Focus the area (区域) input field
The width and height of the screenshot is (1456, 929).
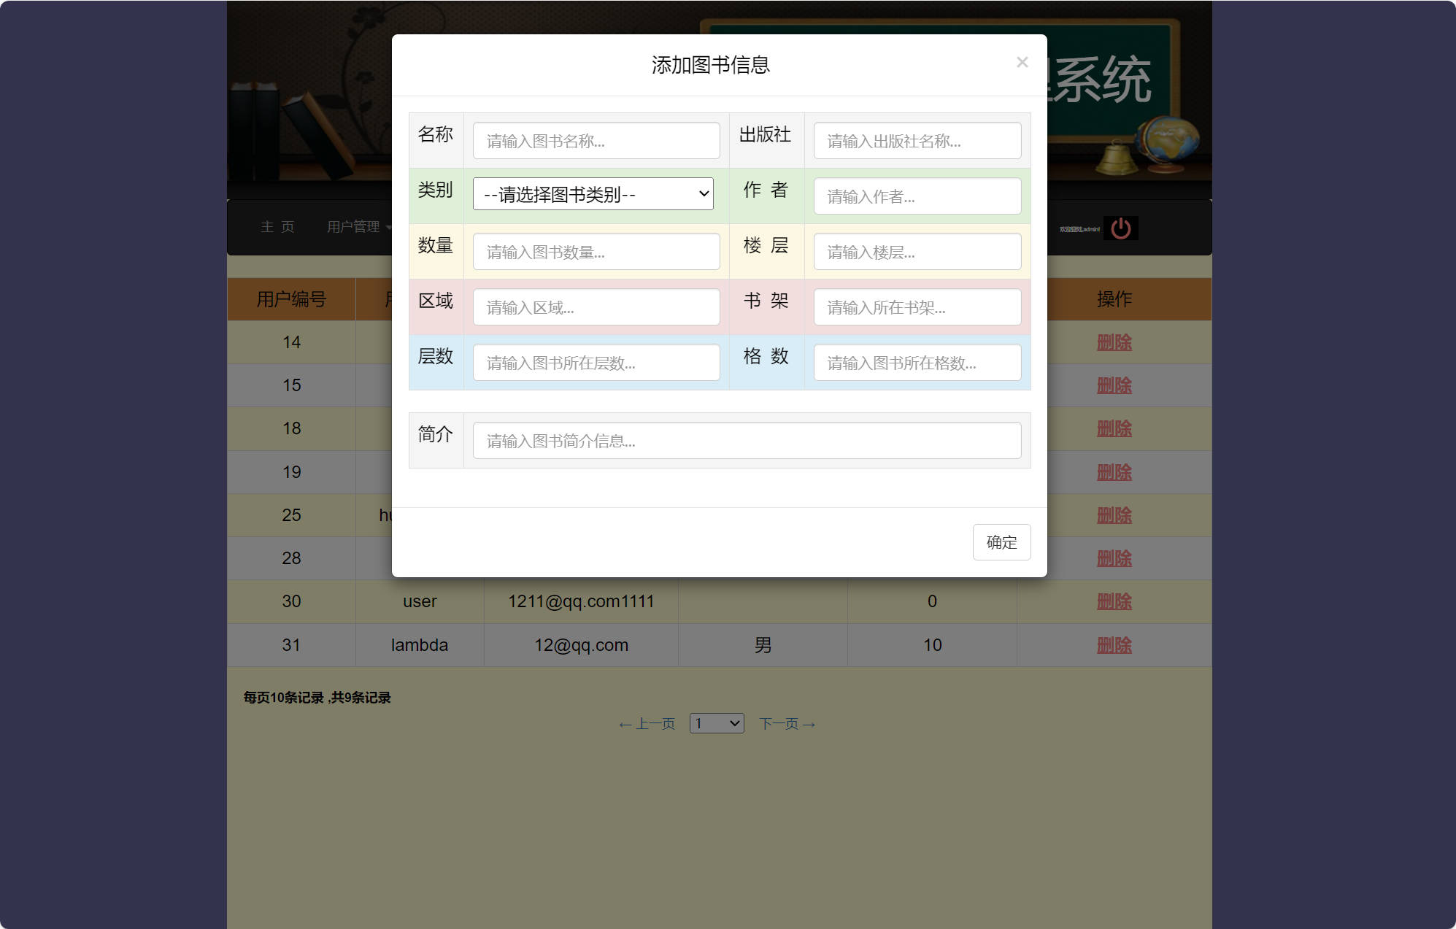pos(596,307)
